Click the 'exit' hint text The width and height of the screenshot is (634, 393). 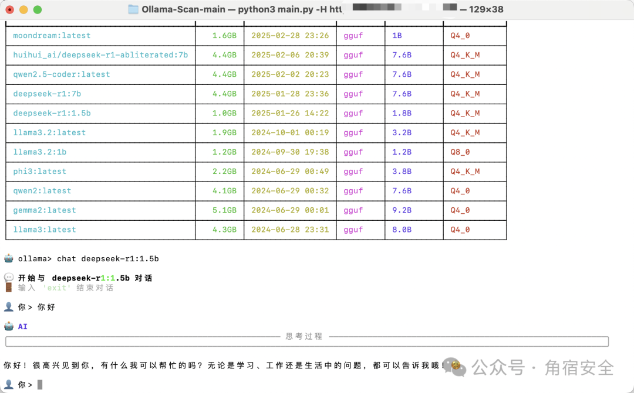pyautogui.click(x=56, y=288)
